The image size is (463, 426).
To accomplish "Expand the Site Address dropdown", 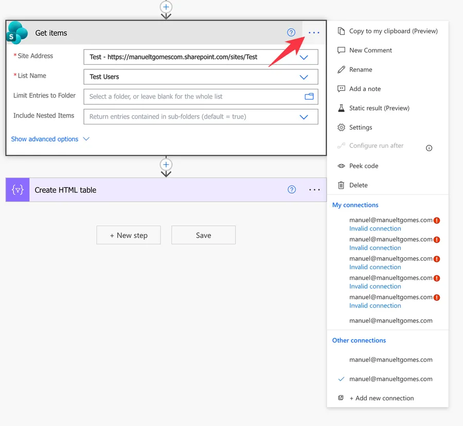I will click(x=304, y=57).
